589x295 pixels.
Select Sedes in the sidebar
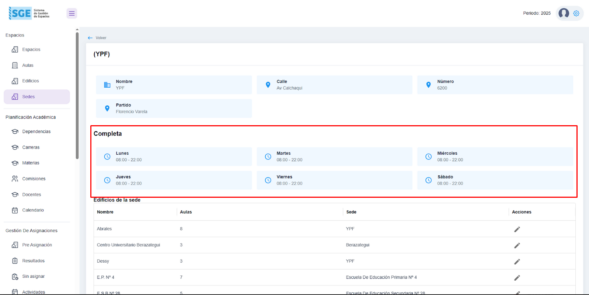pos(37,97)
